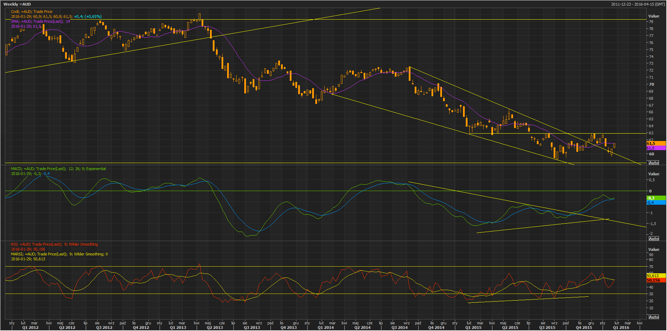Click the Auto button in the RSI pane
The width and height of the screenshot is (667, 331).
654,317
